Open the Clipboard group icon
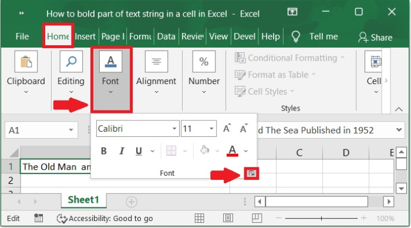411x228 pixels. coord(26,62)
